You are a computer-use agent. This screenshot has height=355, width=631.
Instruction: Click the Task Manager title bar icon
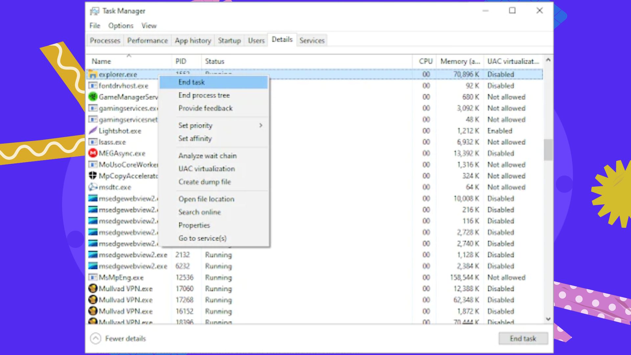[x=95, y=11]
